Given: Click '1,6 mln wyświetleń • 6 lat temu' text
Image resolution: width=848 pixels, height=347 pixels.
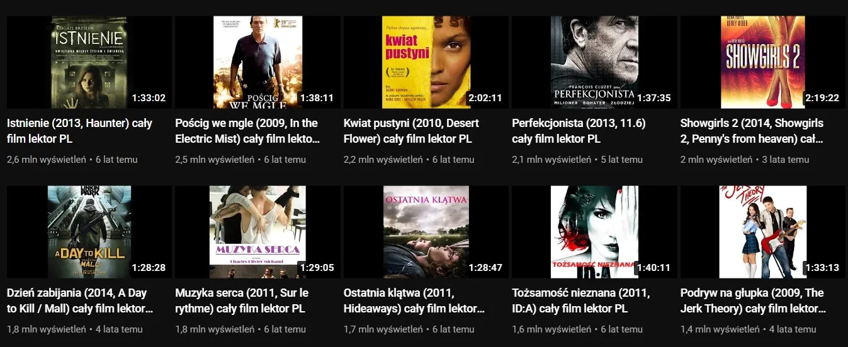Looking at the screenshot, I should click(577, 329).
